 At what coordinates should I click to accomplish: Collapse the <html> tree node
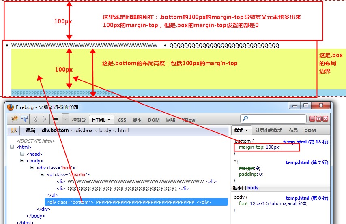pyautogui.click(x=12, y=147)
